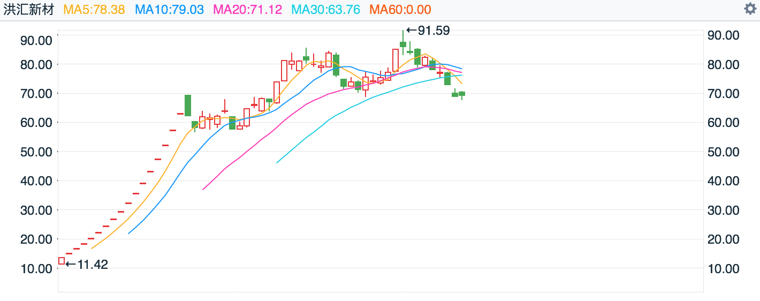Click the 50.00 label on right axis
Viewport: 760px width, 301px height.
723,152
